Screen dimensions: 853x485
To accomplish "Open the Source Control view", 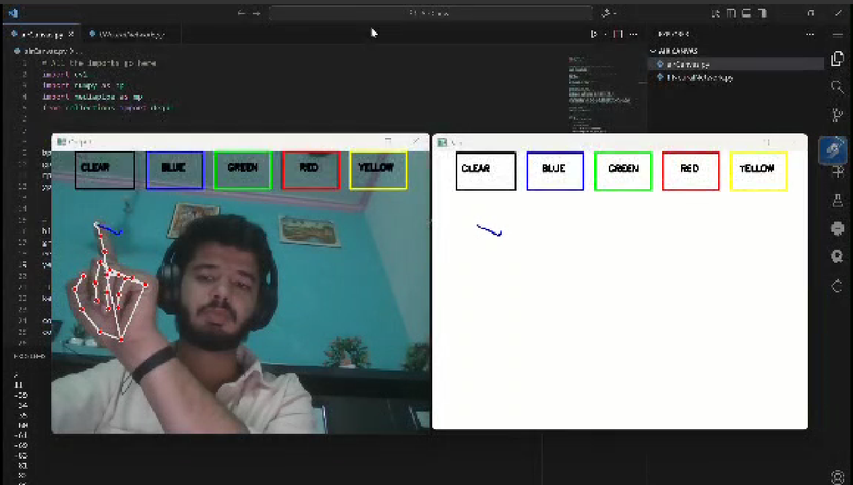I will (837, 115).
